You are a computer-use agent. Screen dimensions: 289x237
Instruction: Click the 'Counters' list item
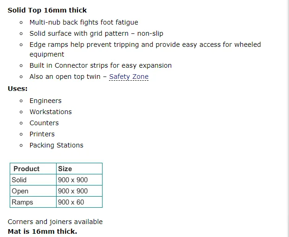pyautogui.click(x=44, y=123)
